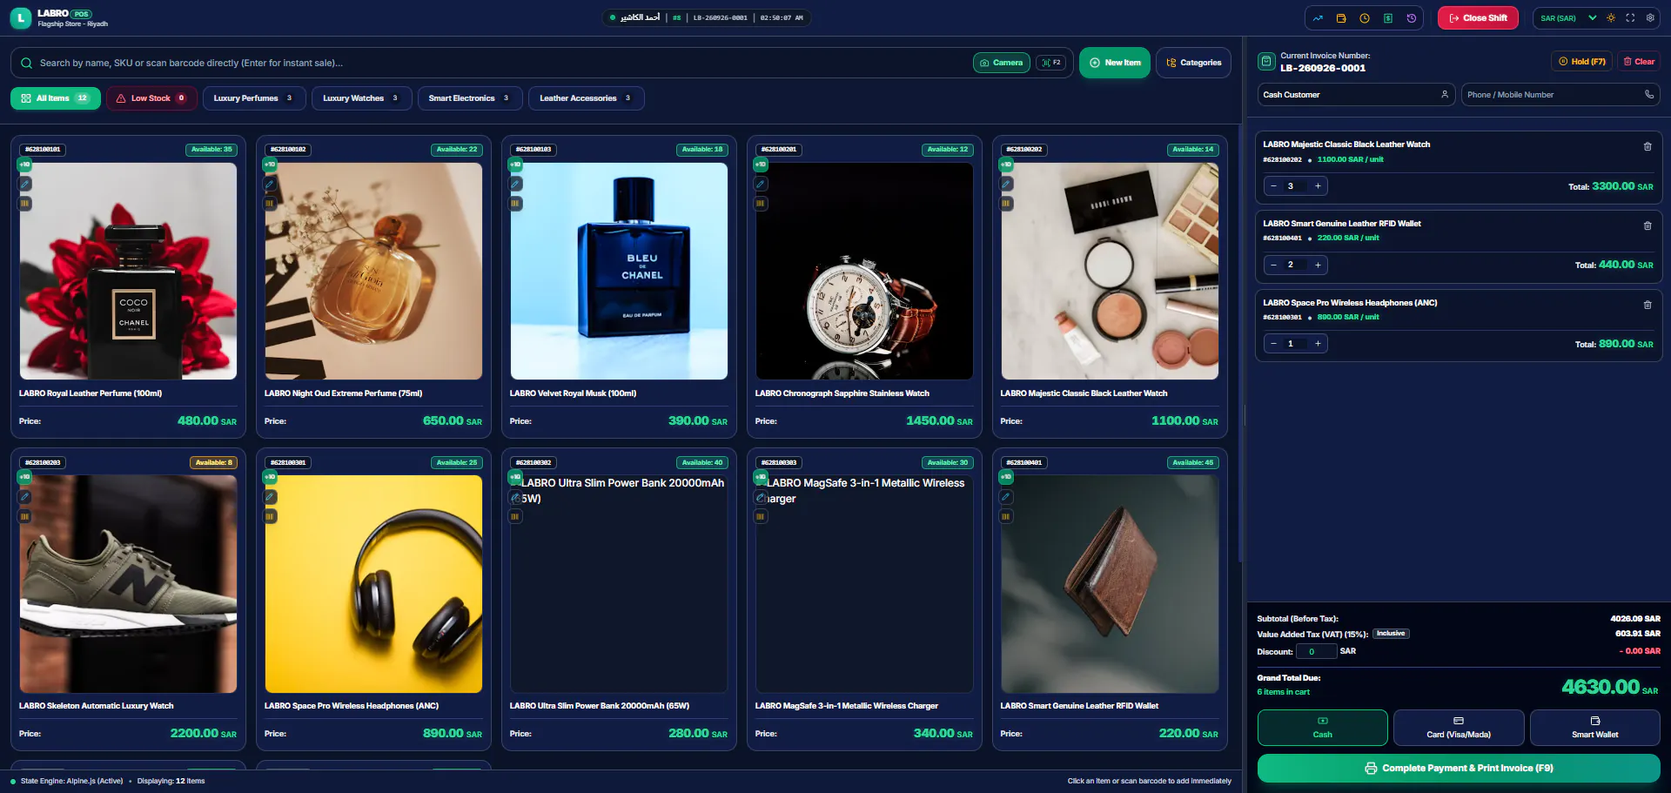Open barcode icon on Ultra Slim Power Bank

tap(515, 516)
